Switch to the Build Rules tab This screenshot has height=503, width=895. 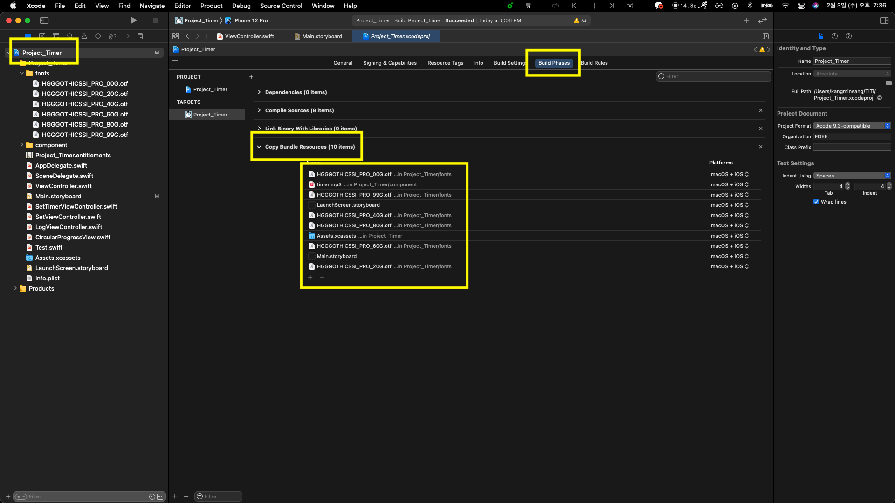[594, 63]
